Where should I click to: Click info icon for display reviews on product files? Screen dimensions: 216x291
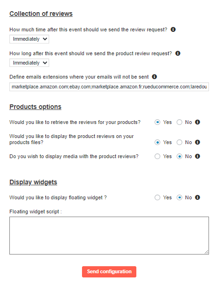197,142
